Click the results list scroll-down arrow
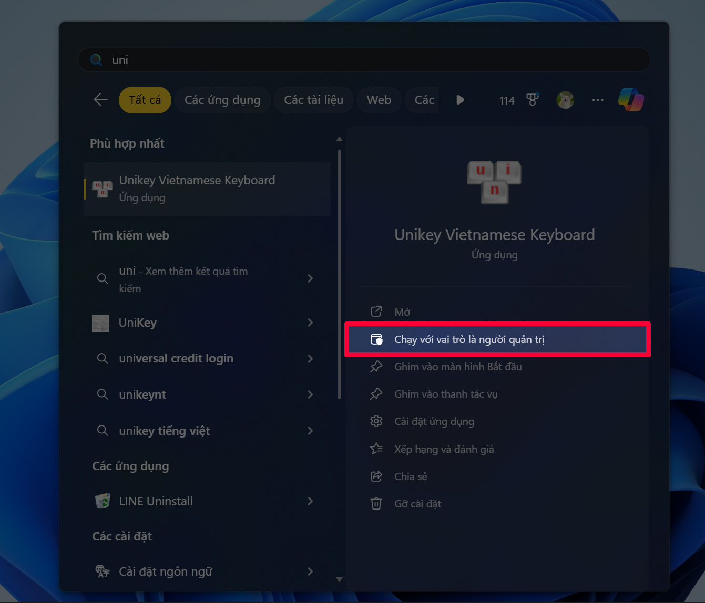The width and height of the screenshot is (705, 603). [339, 579]
